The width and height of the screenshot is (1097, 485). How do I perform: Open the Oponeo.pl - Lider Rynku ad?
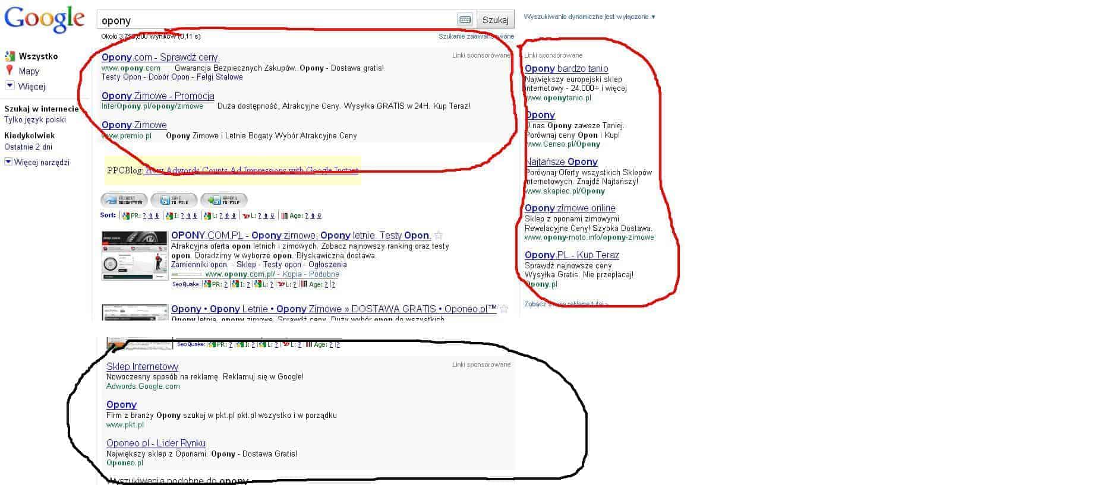pyautogui.click(x=156, y=443)
